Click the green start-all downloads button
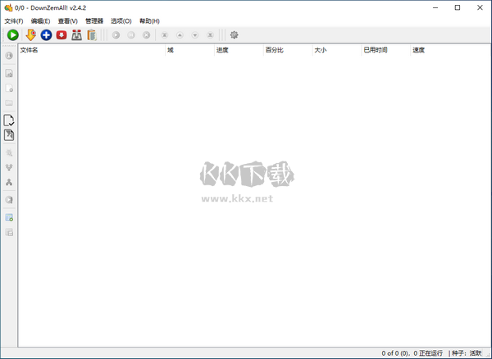 point(13,35)
